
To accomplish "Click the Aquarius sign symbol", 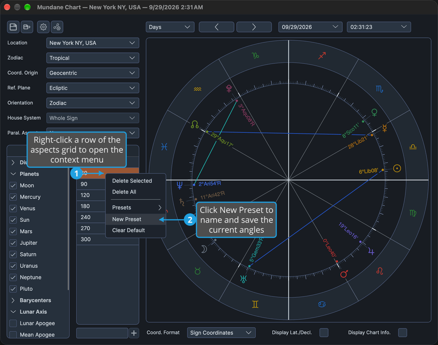I will pyautogui.click(x=198, y=89).
